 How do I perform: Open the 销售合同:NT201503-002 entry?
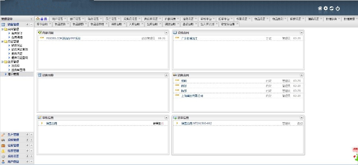pos(197,123)
